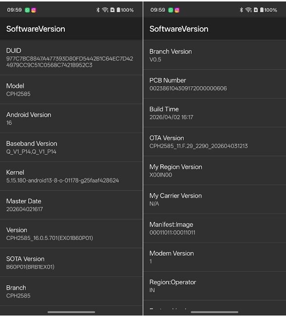Screen dimensions: 286x317
Task: Tap the 09:59 clock on the PCB Number screen
Action: point(158,10)
